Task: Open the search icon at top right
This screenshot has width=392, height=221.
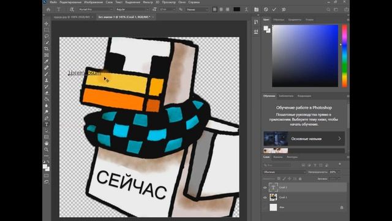Action: click(x=328, y=10)
